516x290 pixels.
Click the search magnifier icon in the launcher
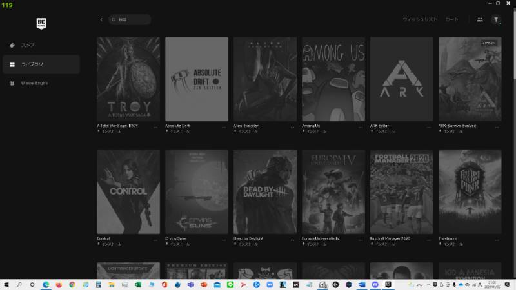(x=114, y=20)
